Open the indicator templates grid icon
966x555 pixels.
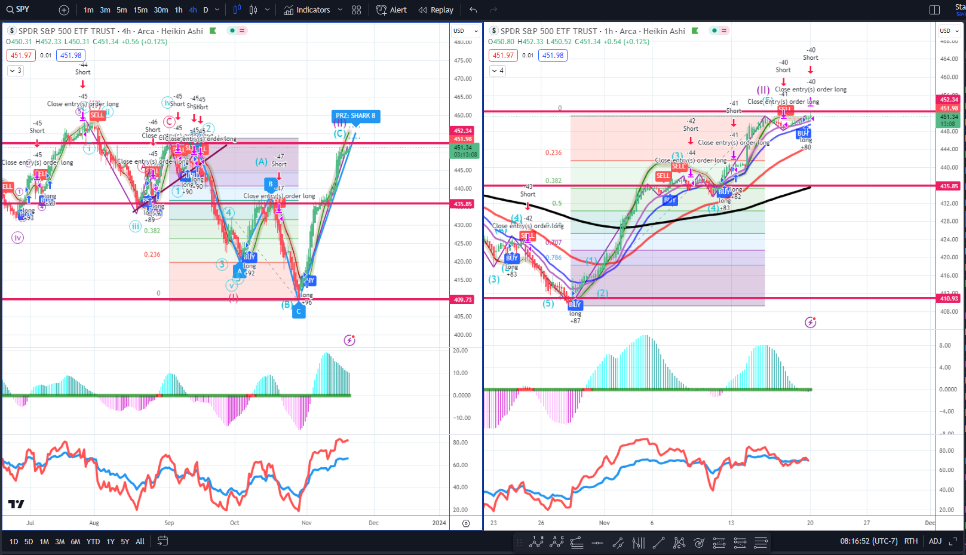tap(357, 10)
